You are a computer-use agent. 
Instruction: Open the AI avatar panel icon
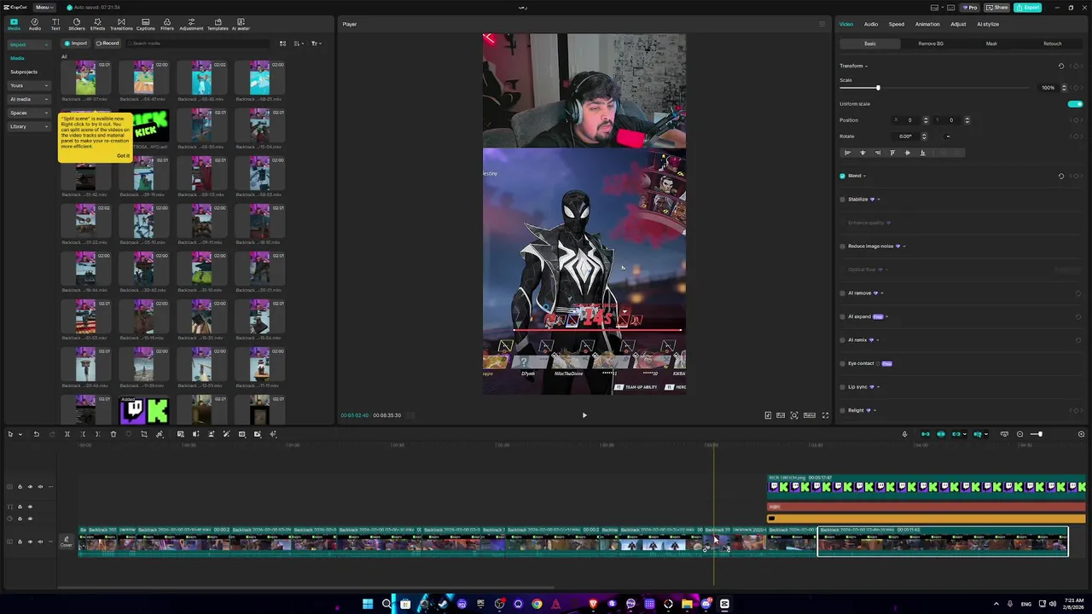pyautogui.click(x=241, y=24)
